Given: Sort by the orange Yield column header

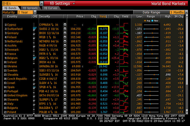Looking at the screenshot, I should [x=103, y=16].
